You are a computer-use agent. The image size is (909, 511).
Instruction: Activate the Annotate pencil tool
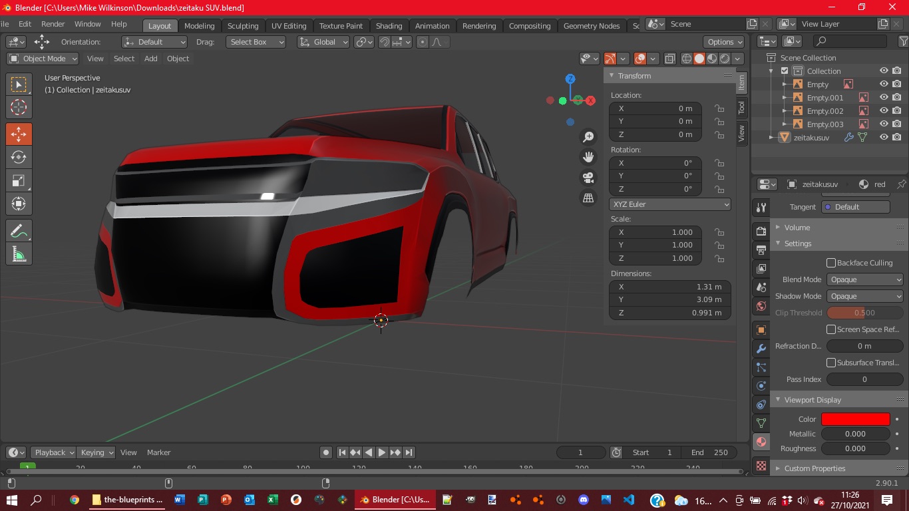tap(19, 231)
